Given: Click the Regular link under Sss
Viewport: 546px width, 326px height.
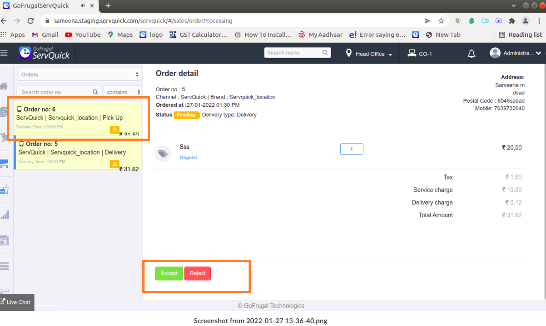Looking at the screenshot, I should click(188, 157).
